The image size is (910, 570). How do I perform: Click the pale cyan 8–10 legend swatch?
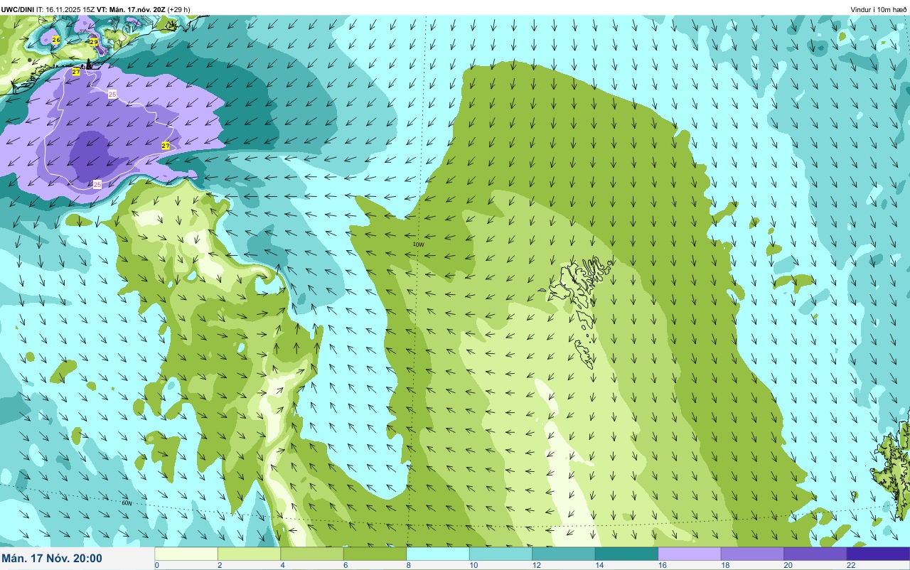pos(438,554)
